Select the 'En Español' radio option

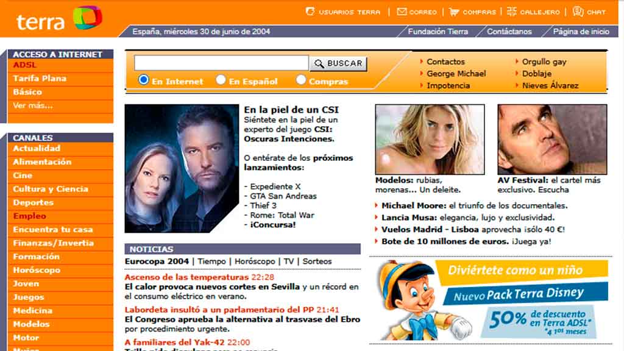(x=221, y=80)
